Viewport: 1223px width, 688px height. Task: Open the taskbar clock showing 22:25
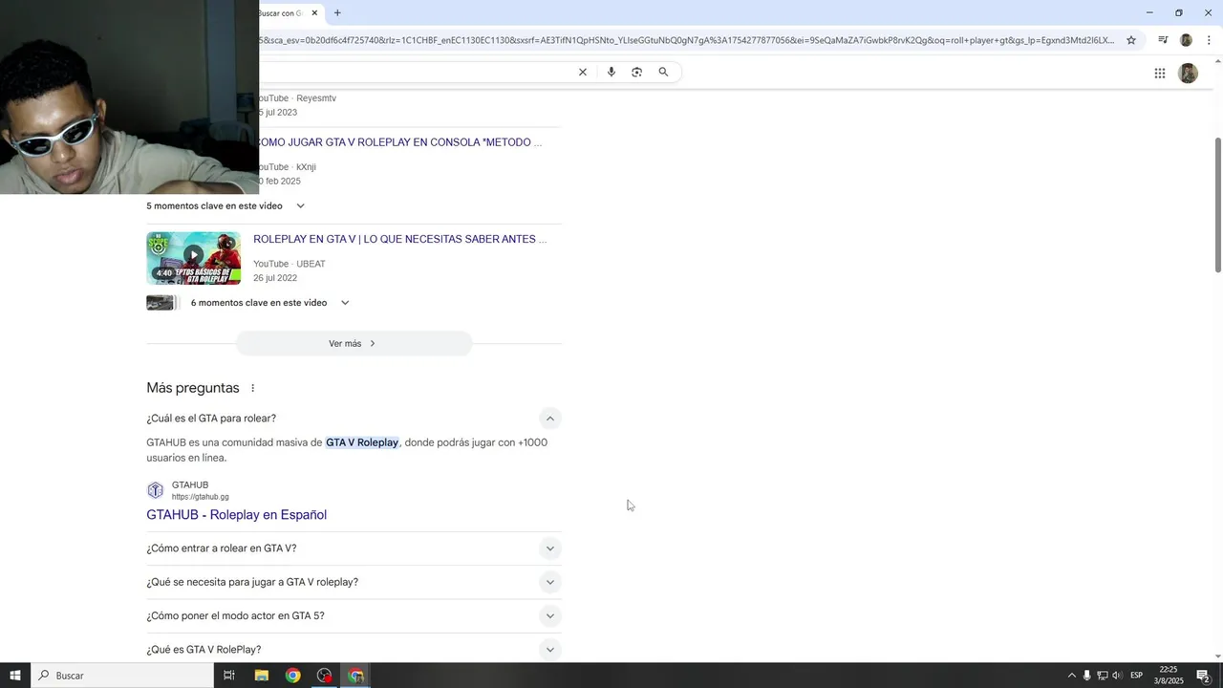[x=1169, y=676]
